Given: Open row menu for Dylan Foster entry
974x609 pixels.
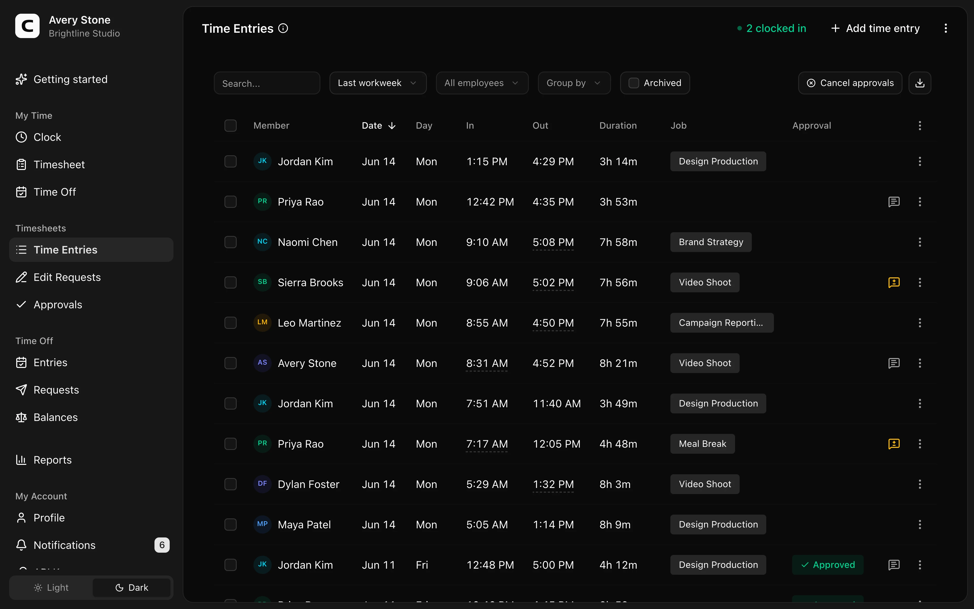Looking at the screenshot, I should [x=920, y=484].
